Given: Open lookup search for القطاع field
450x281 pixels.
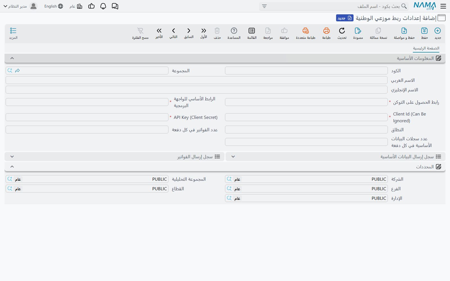Looking at the screenshot, I should click(10, 189).
